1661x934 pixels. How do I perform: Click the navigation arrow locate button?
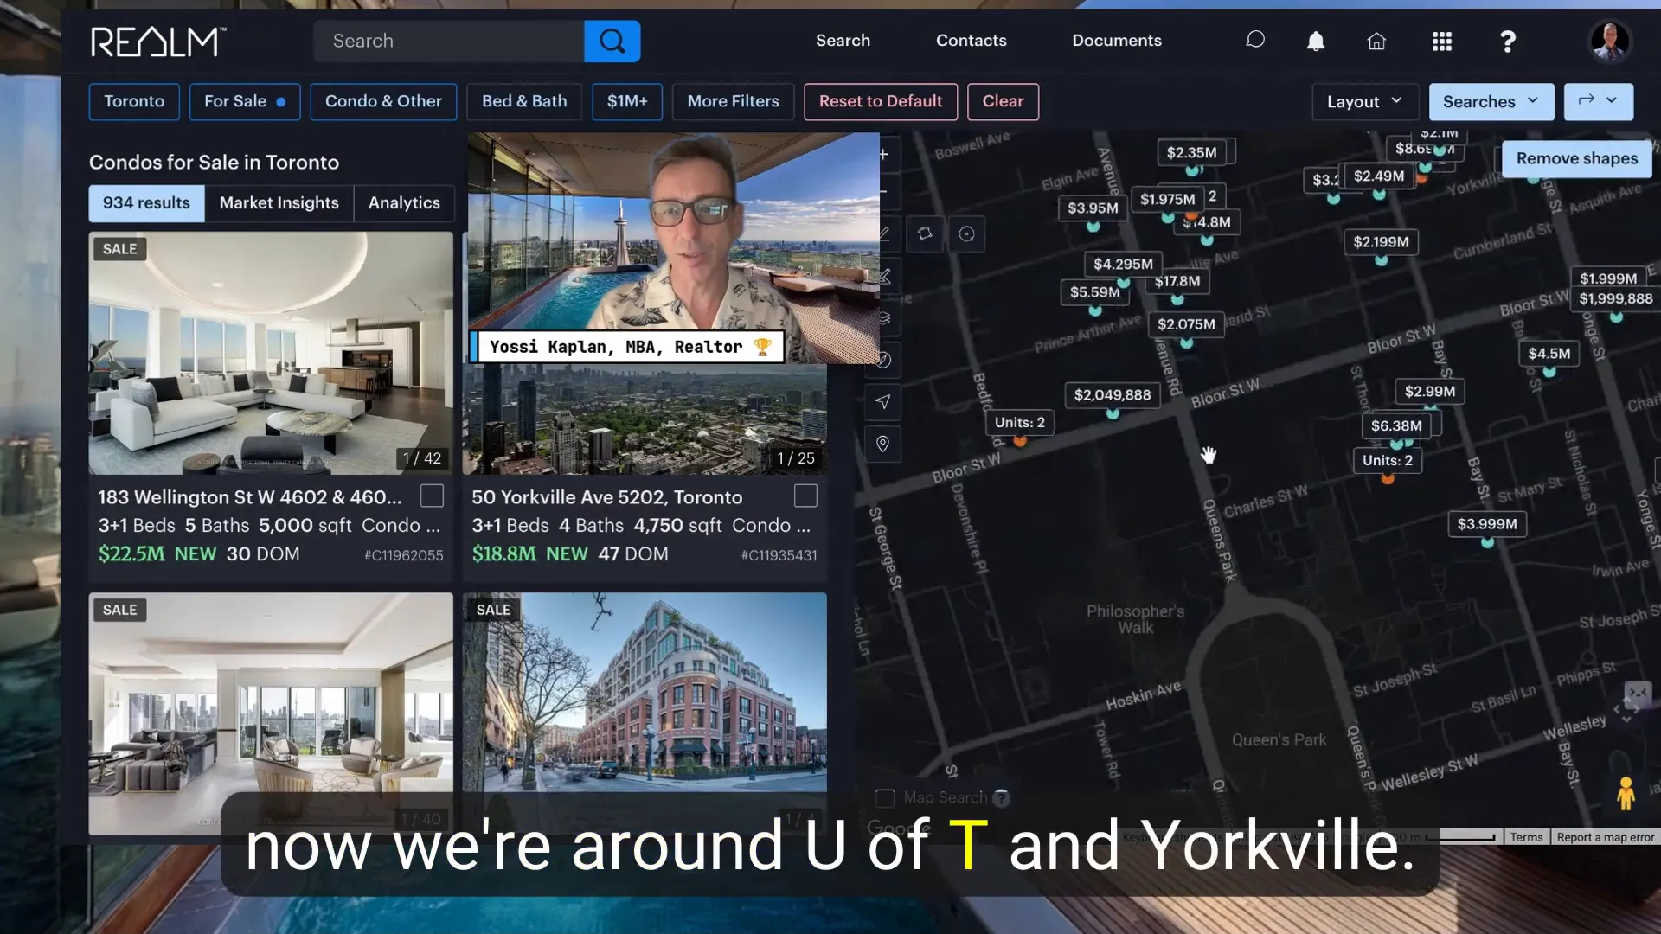pyautogui.click(x=882, y=401)
